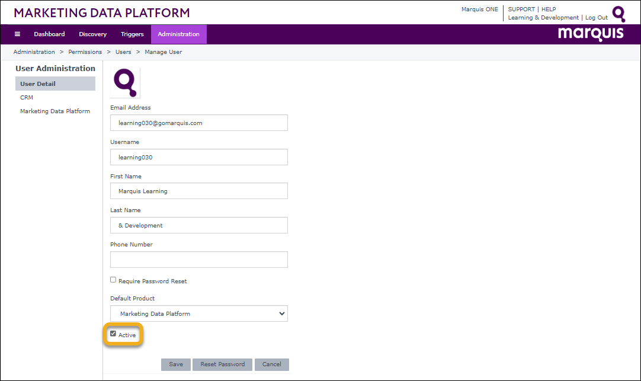Click the user avatar Q icon in header
Viewport: 641px width, 381px height.
[x=618, y=14]
